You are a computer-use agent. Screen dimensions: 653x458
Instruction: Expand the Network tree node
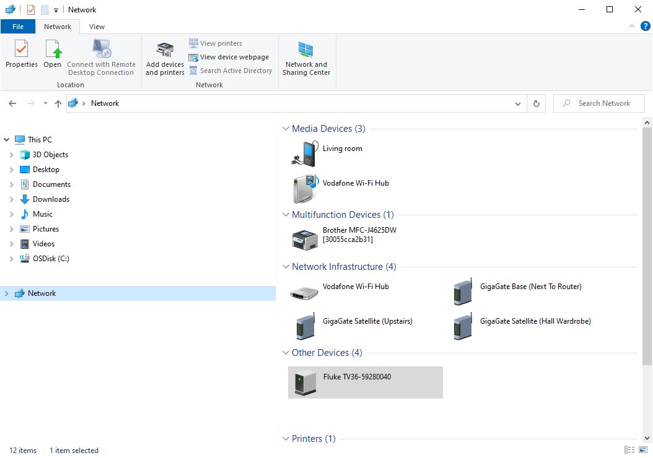(7, 293)
